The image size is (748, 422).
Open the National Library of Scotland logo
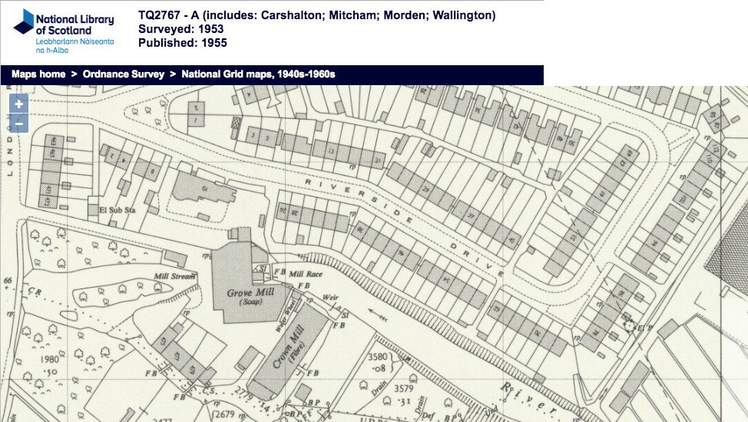tap(64, 31)
